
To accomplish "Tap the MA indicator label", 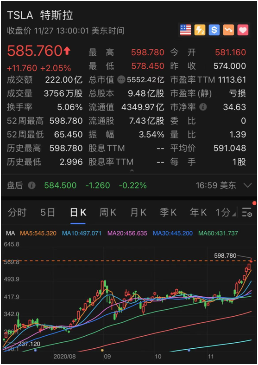I will coord(11,233).
